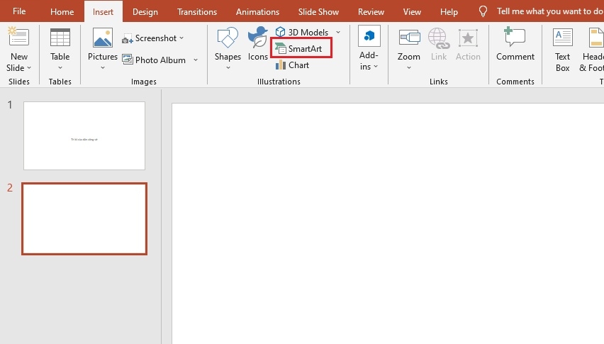
Task: Switch to the Home tab
Action: (62, 11)
